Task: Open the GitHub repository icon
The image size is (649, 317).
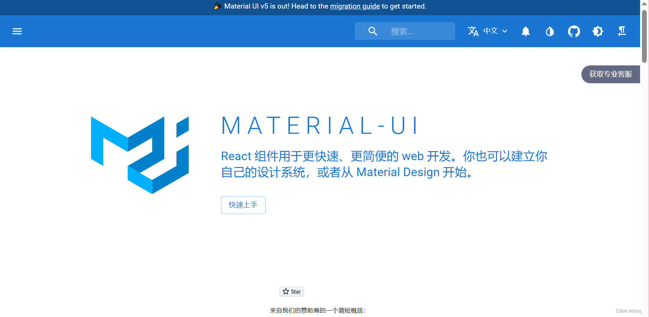Action: point(574,31)
